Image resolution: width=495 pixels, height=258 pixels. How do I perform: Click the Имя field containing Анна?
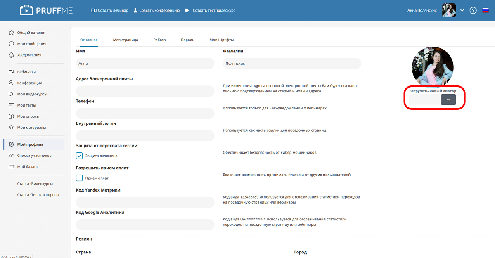[145, 64]
